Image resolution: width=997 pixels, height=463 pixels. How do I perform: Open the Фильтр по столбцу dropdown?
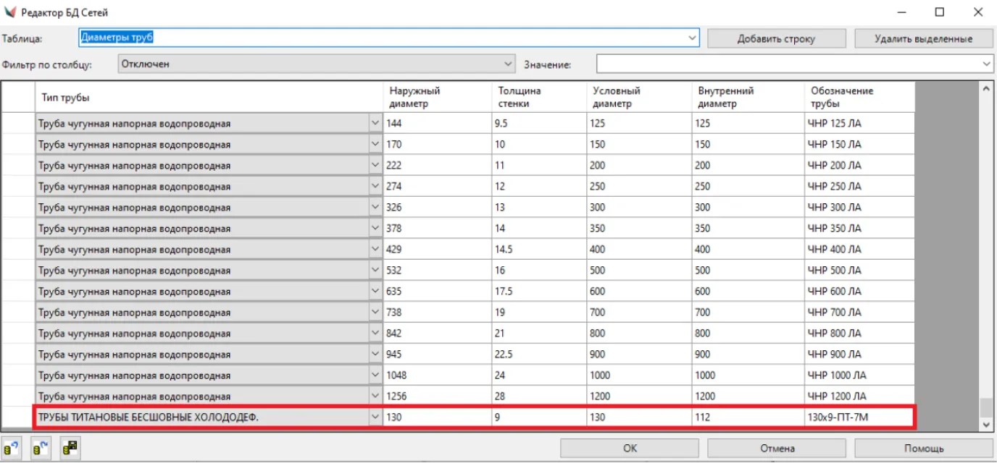508,64
